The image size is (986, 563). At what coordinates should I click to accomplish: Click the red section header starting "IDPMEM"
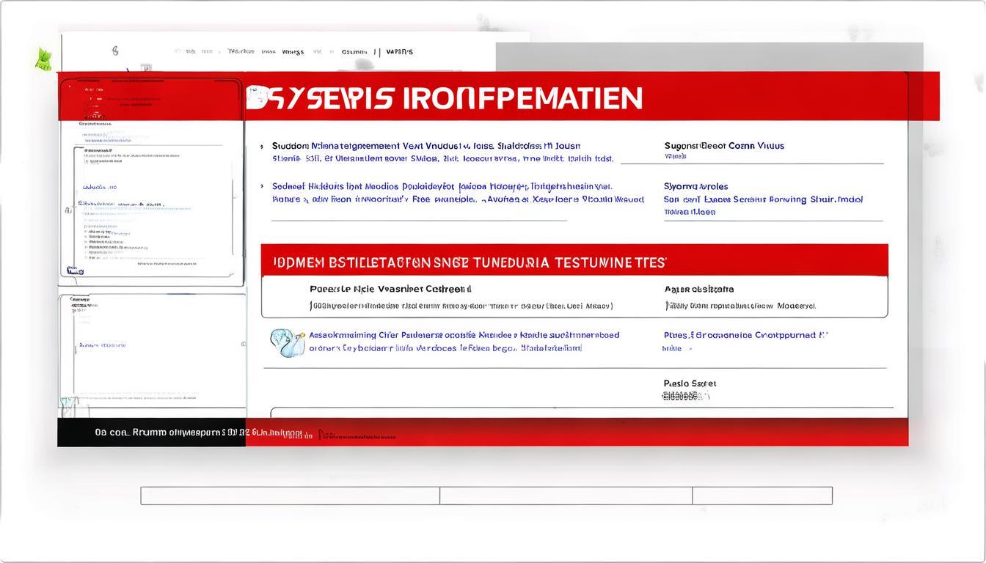tap(574, 261)
